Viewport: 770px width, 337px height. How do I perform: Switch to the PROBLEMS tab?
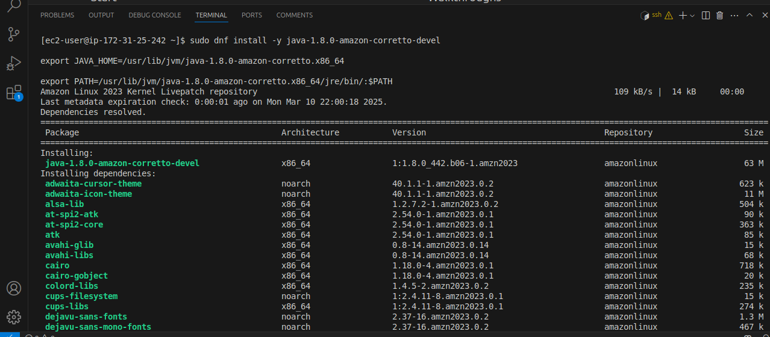point(57,15)
